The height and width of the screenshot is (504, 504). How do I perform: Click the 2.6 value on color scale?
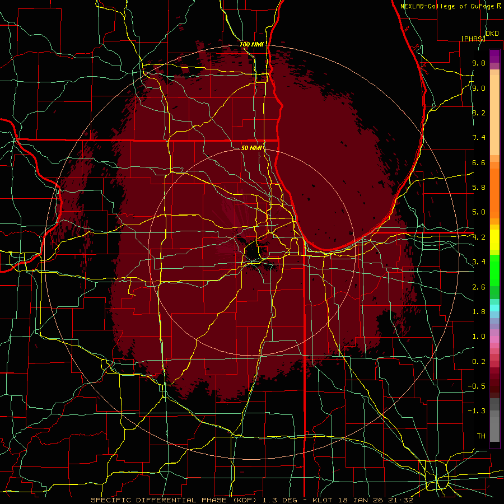pos(479,287)
